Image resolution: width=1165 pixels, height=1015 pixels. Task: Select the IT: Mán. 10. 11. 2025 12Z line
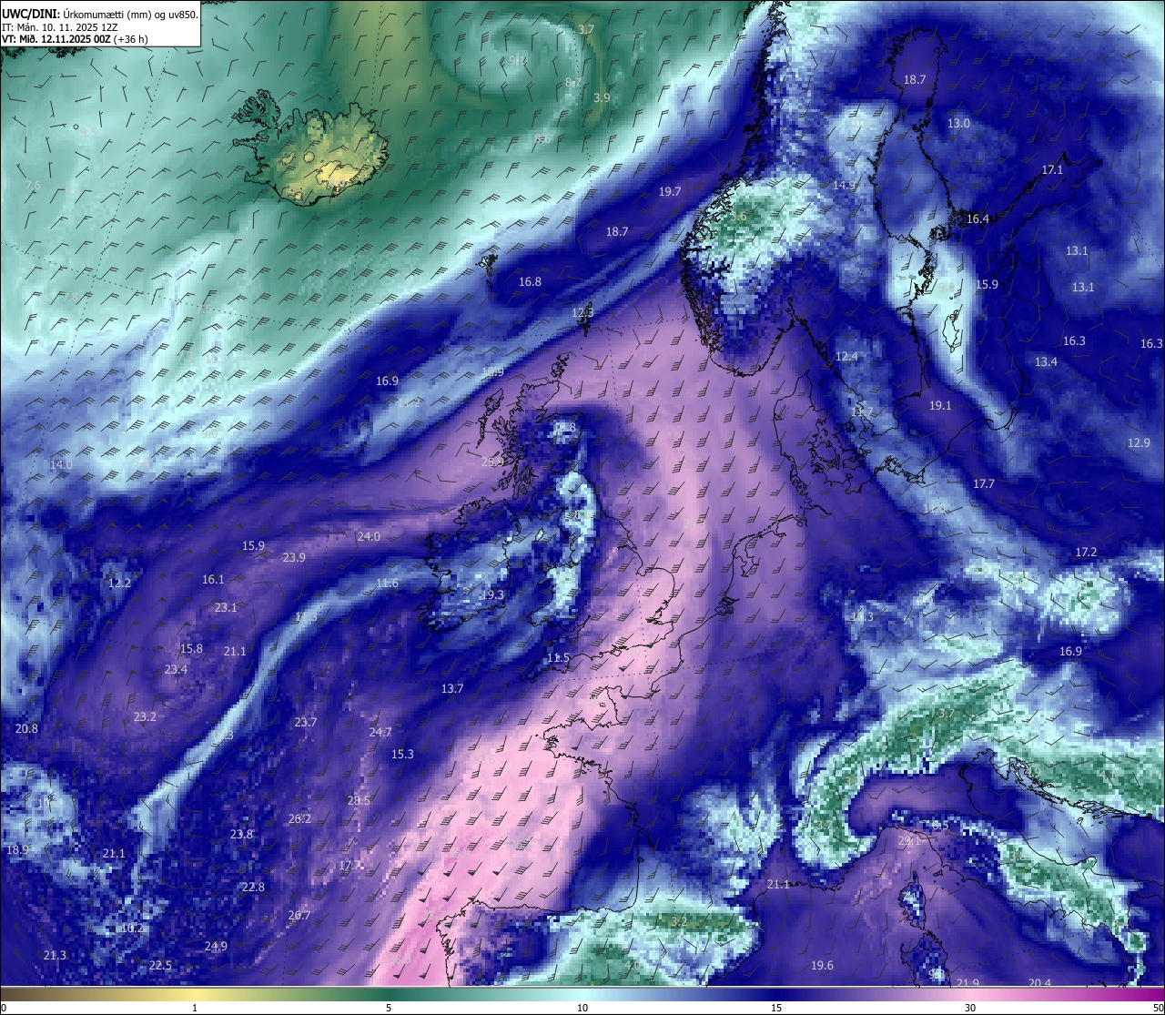tap(60, 27)
